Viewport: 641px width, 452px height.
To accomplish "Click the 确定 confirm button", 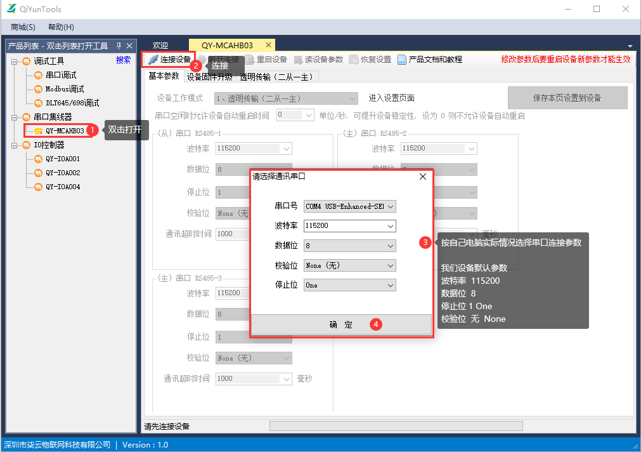I will click(x=341, y=324).
